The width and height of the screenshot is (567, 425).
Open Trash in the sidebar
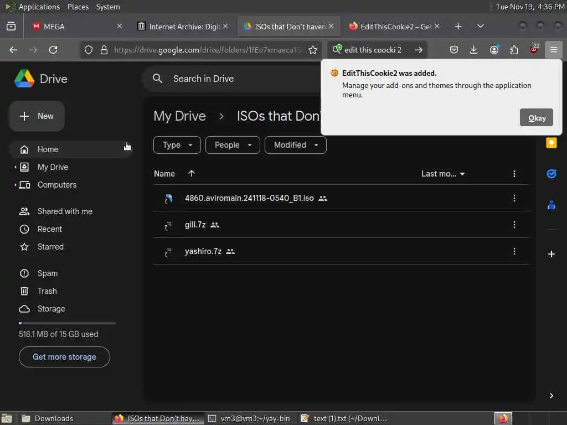[x=71, y=291]
